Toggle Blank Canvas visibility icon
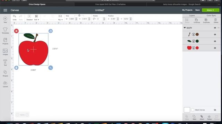222x124 pixels. click(x=215, y=110)
